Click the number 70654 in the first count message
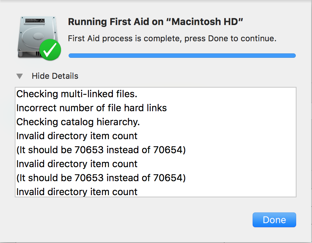This screenshot has width=312, height=243. [170, 150]
